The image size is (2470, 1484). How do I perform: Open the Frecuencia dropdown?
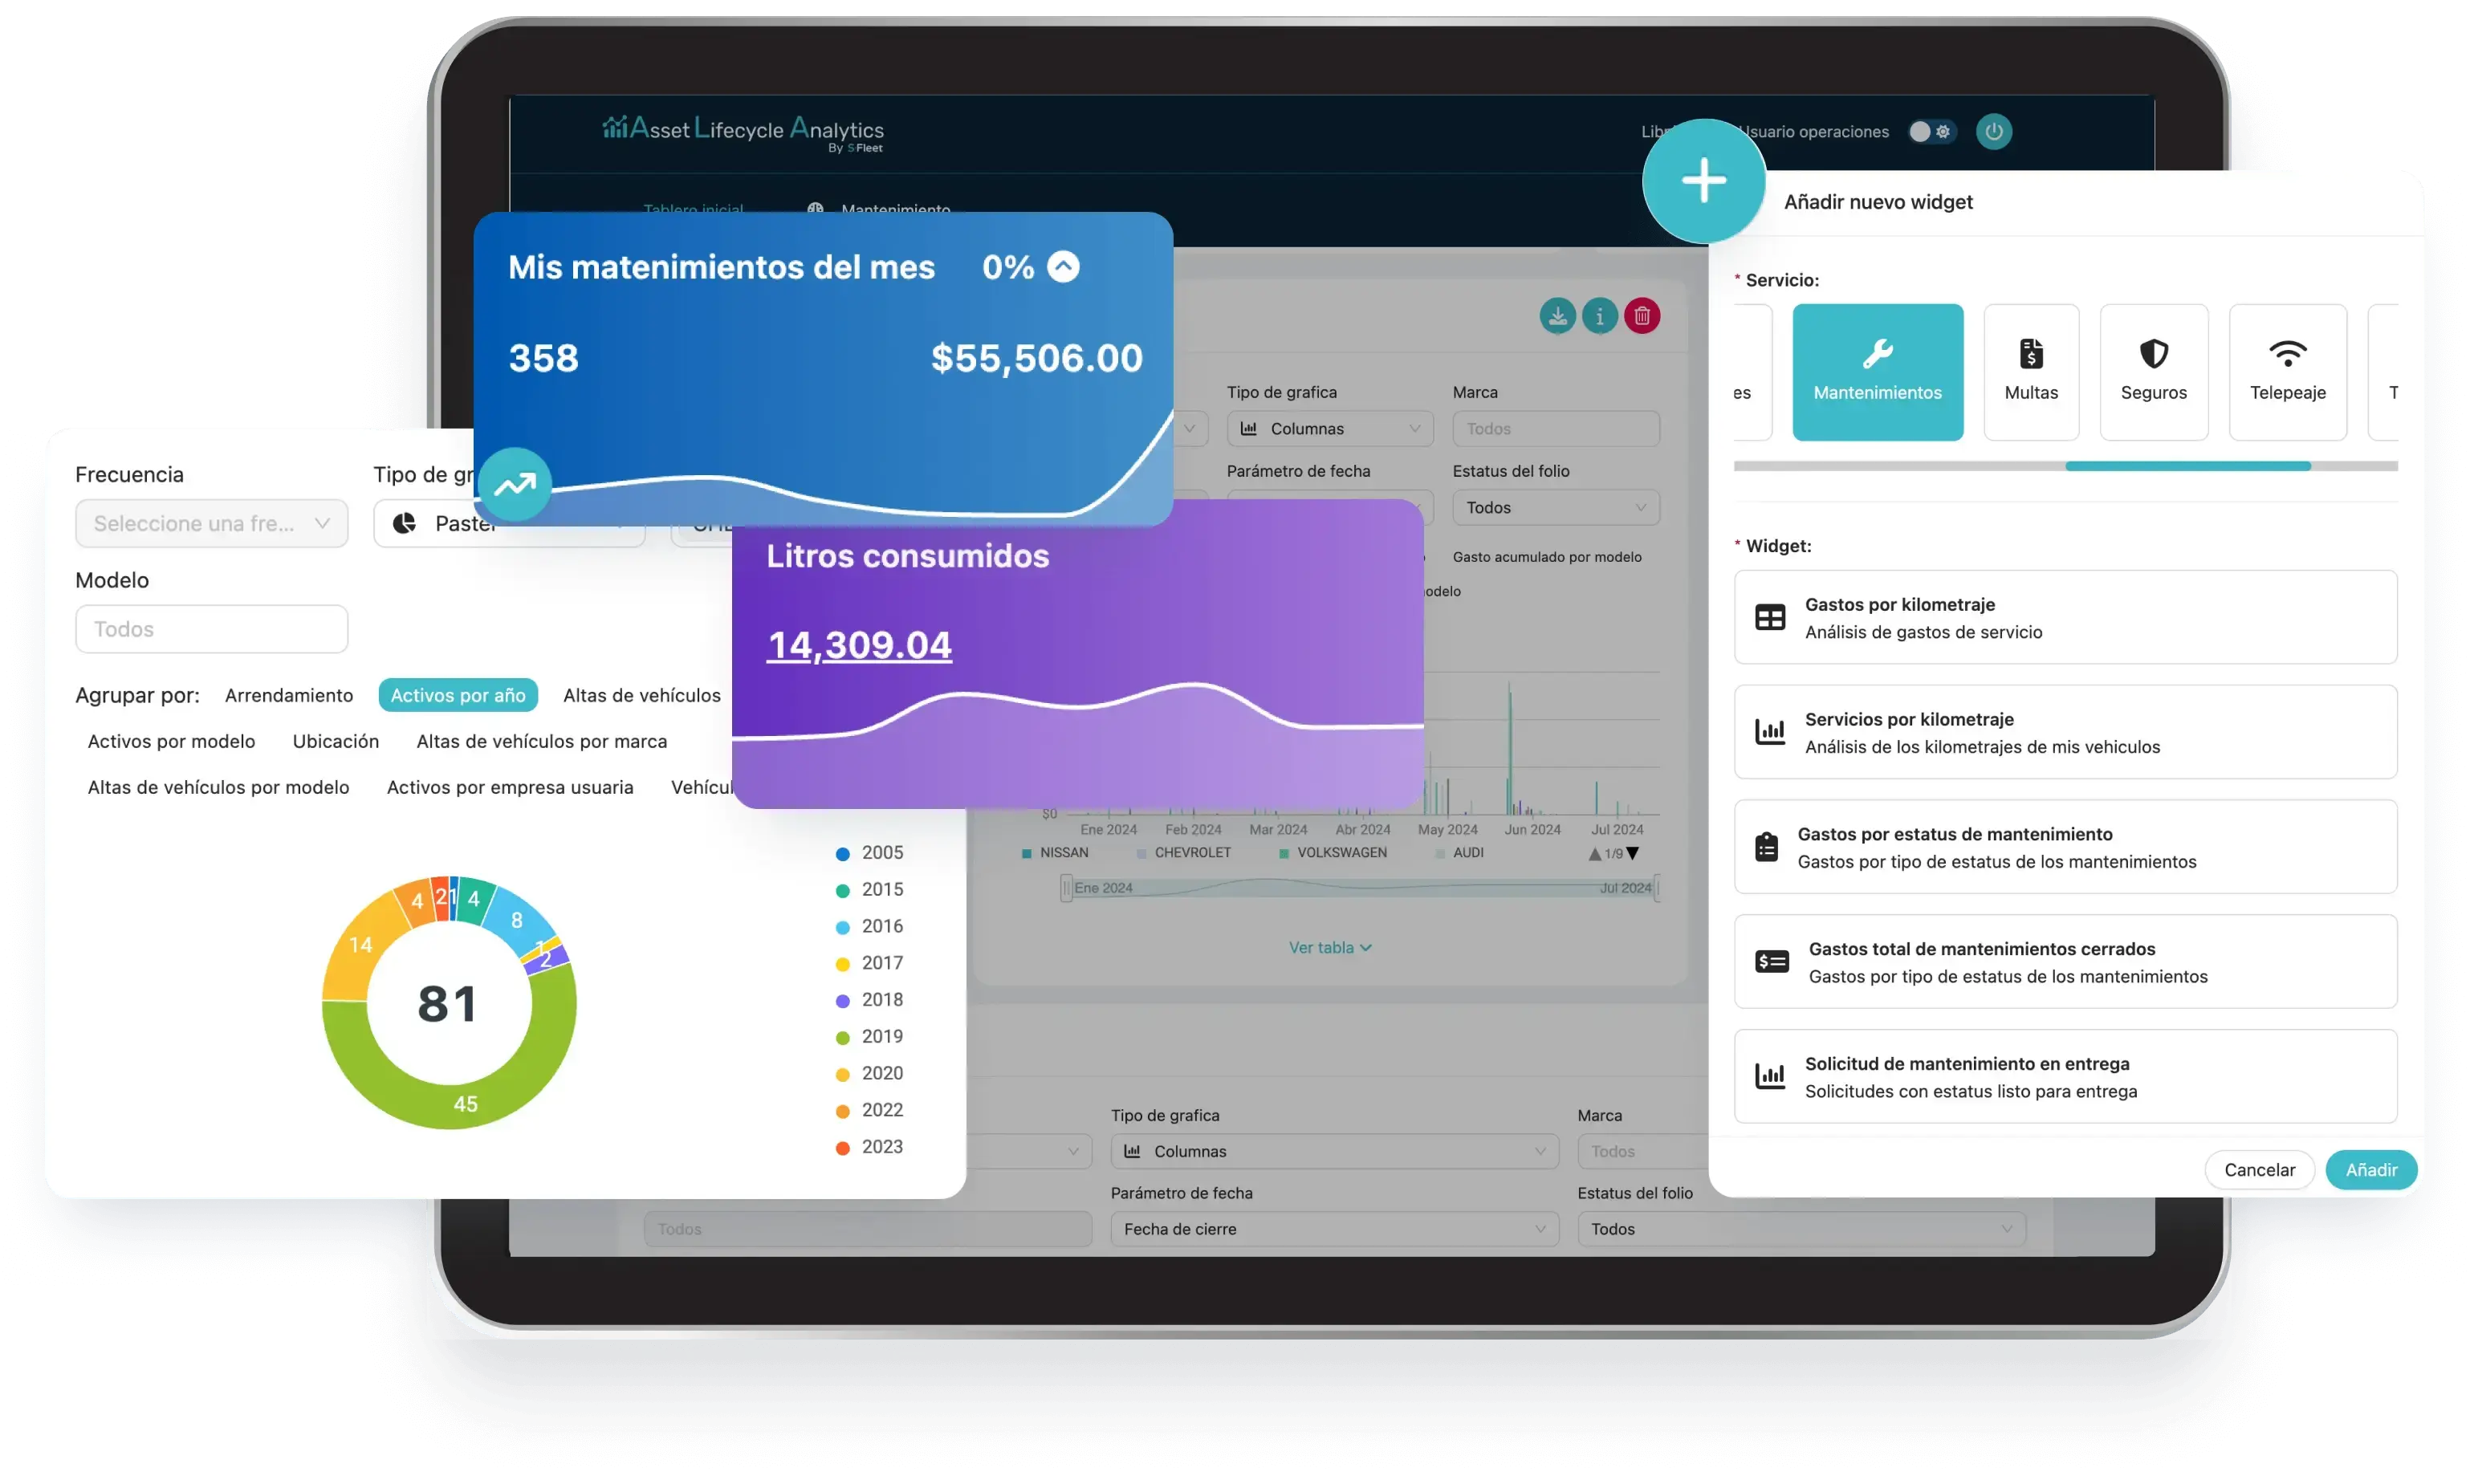(211, 523)
